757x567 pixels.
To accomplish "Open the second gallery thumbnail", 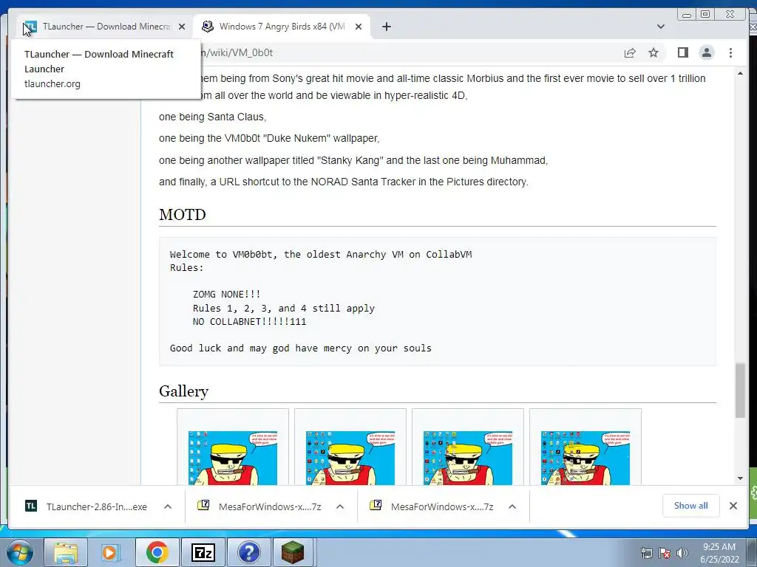I will point(350,458).
